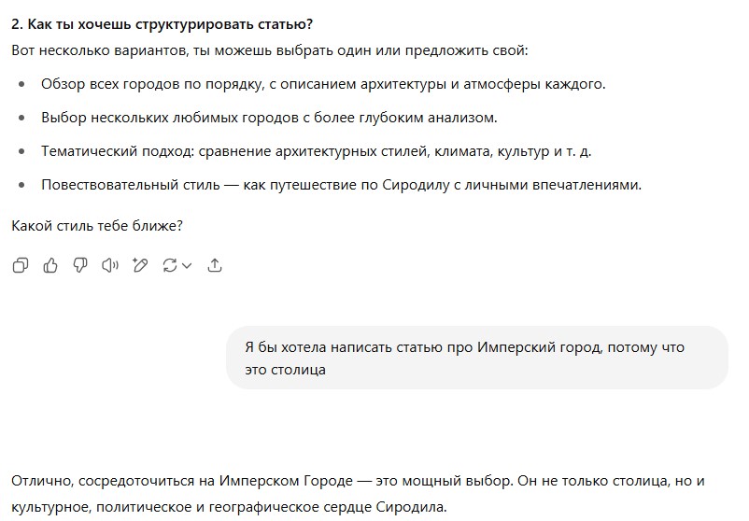Select the bullet "Выбор нескольких любимых городов"
Image resolution: width=749 pixels, height=521 pixels.
[269, 118]
